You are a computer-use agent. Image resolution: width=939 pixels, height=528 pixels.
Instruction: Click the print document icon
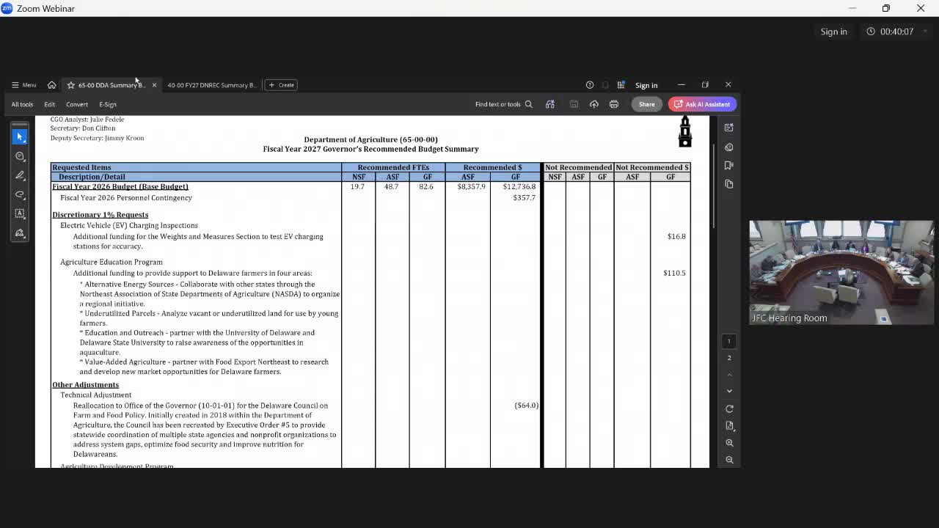tap(614, 104)
